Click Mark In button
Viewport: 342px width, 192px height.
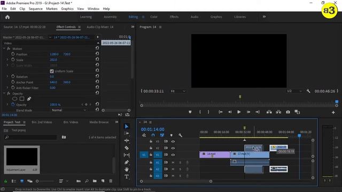[200, 112]
